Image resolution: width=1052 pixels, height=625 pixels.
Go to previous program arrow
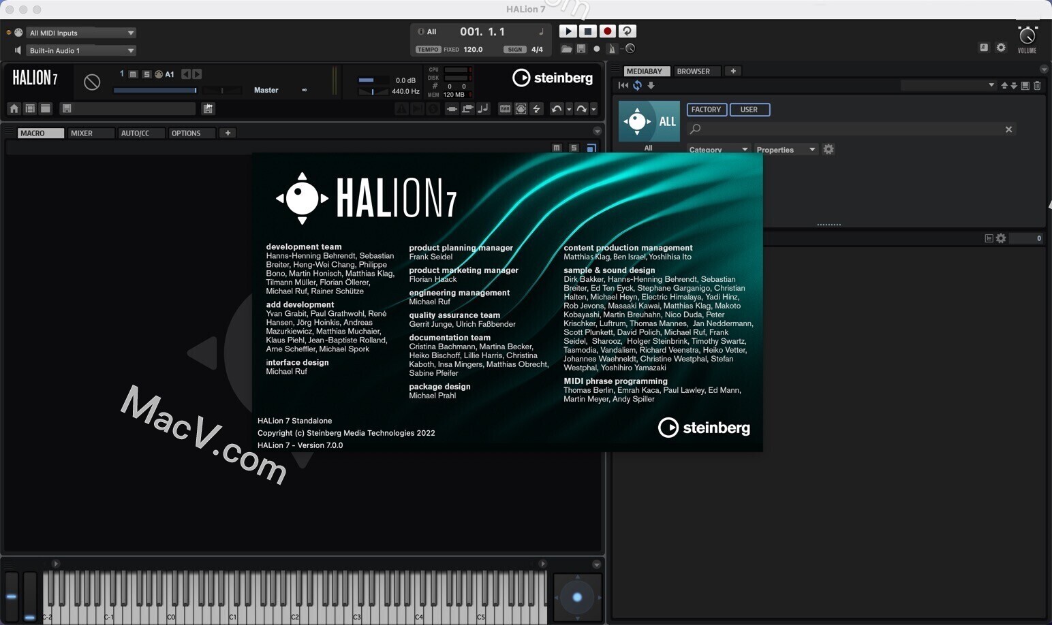click(x=186, y=74)
